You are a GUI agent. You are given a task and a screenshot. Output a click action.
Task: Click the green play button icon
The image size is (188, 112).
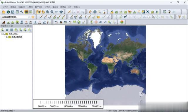click(x=92, y=22)
